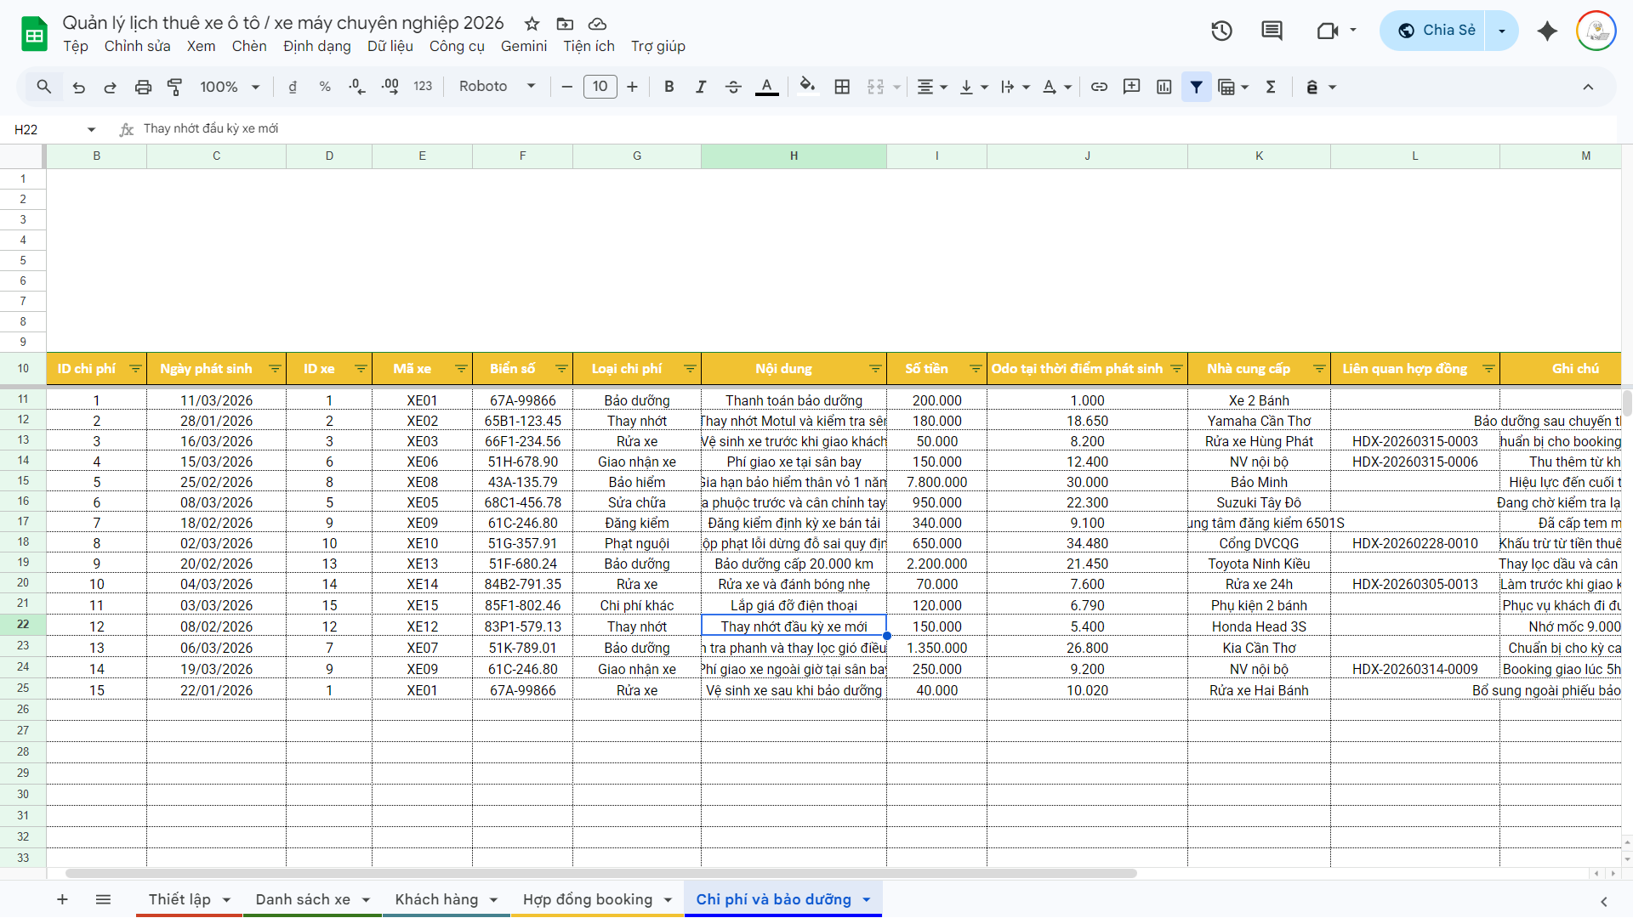The image size is (1633, 918).
Task: Select the Paint format tool
Action: tap(174, 87)
